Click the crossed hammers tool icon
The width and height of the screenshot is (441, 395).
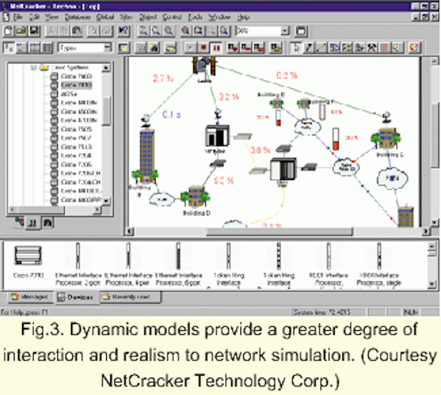click(372, 48)
